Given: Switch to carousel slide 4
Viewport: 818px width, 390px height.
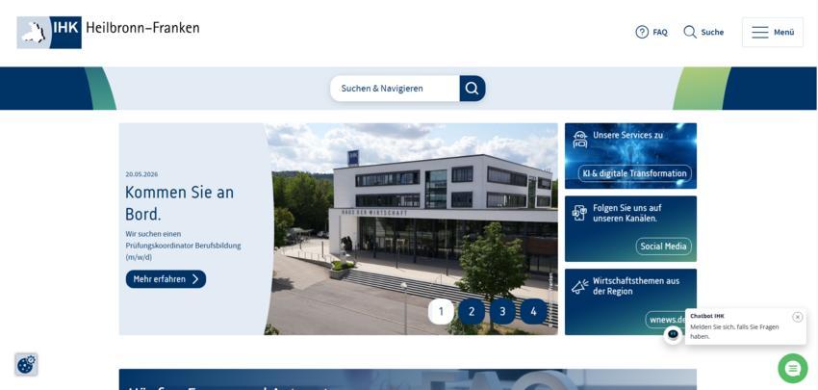Looking at the screenshot, I should tap(533, 312).
